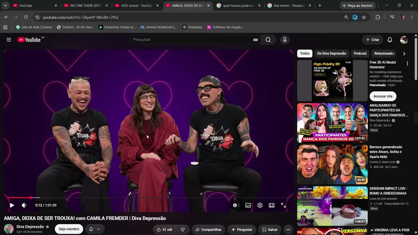Bookmark this page with the star

click(x=364, y=17)
